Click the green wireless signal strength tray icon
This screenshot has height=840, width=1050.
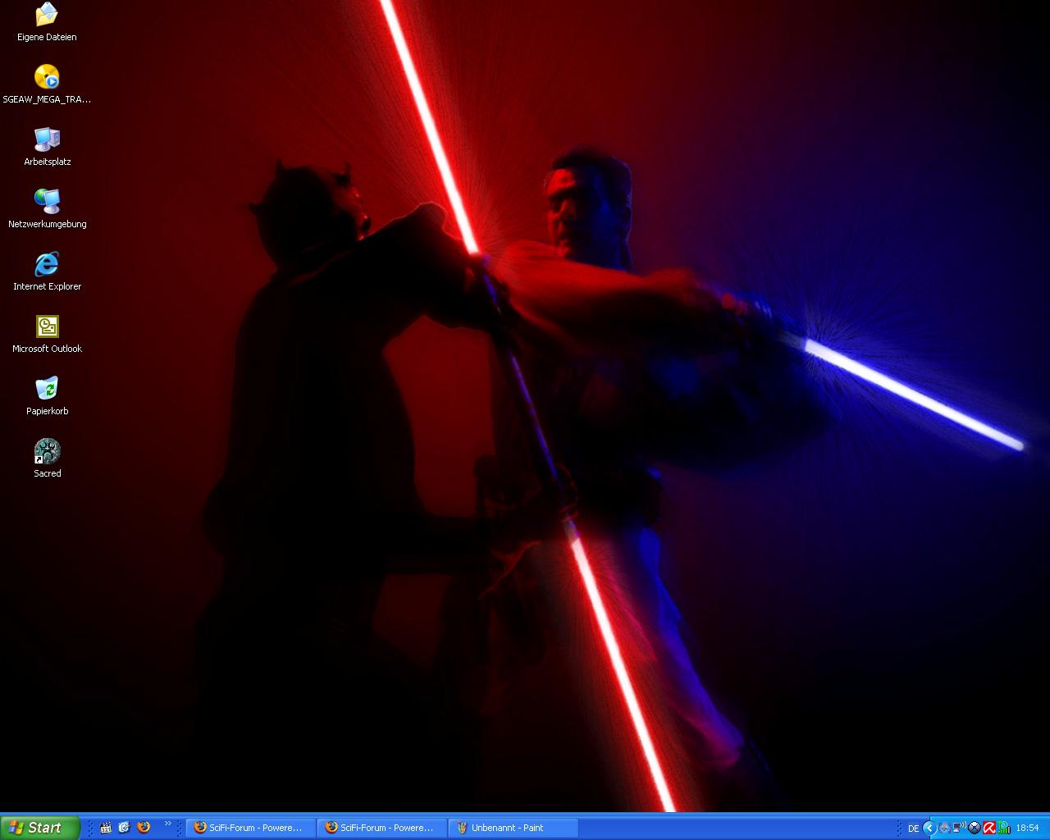point(1003,828)
